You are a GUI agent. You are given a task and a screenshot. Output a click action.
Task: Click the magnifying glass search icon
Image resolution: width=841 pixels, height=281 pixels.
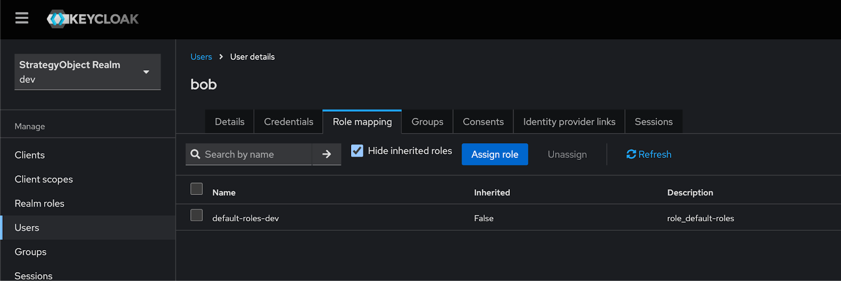pos(196,154)
